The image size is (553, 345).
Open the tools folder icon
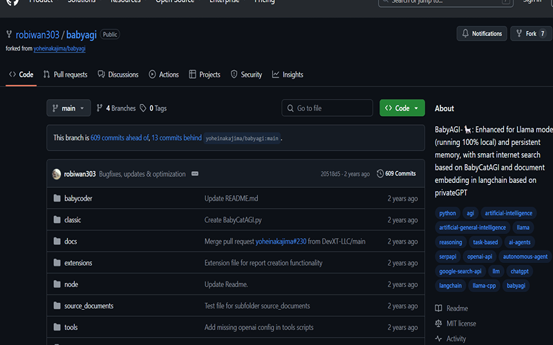tap(57, 327)
